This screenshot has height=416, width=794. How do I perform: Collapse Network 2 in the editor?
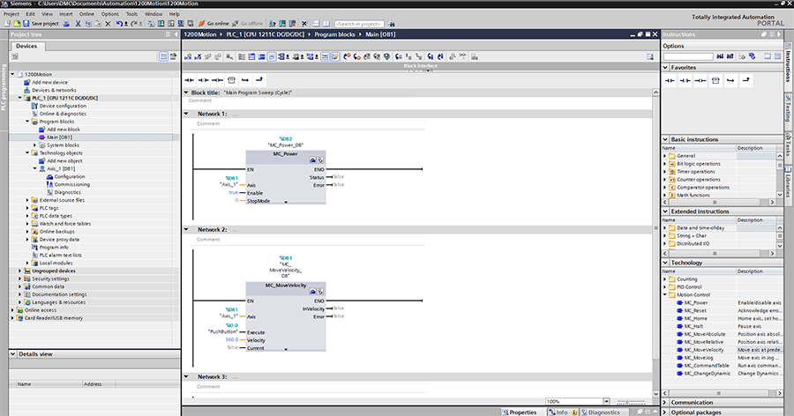186,229
